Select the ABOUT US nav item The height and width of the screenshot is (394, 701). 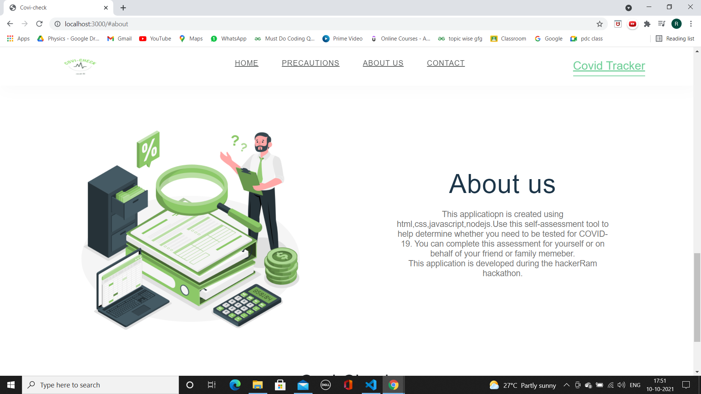pos(383,63)
